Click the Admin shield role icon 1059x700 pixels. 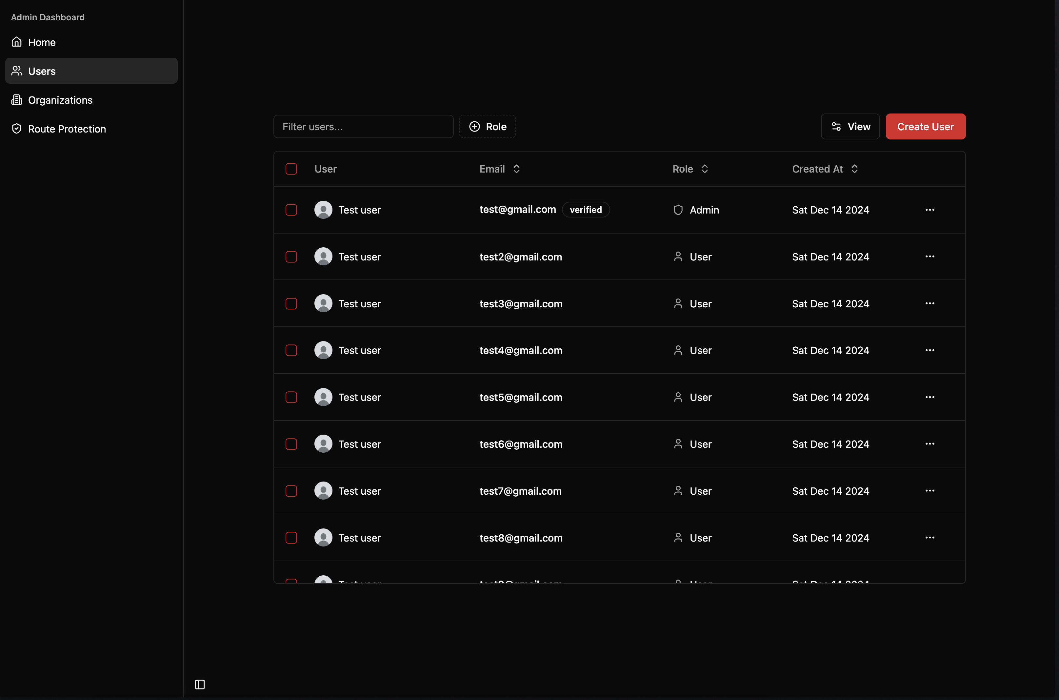coord(678,210)
